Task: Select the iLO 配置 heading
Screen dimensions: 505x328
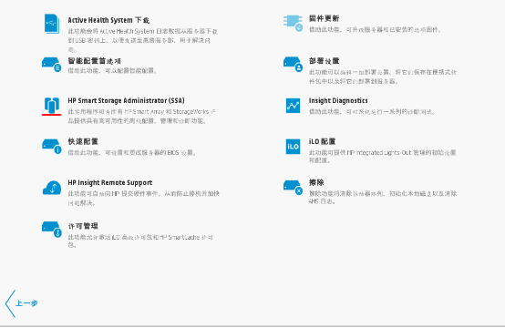Action: [322, 141]
